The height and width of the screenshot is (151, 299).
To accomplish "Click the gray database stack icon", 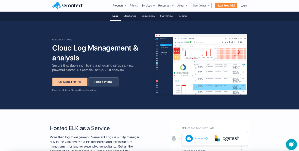I will [174, 138].
